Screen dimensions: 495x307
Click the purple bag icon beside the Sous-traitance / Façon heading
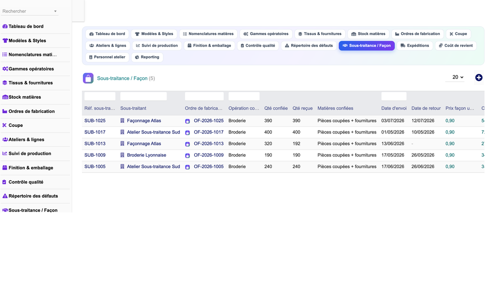tap(88, 78)
